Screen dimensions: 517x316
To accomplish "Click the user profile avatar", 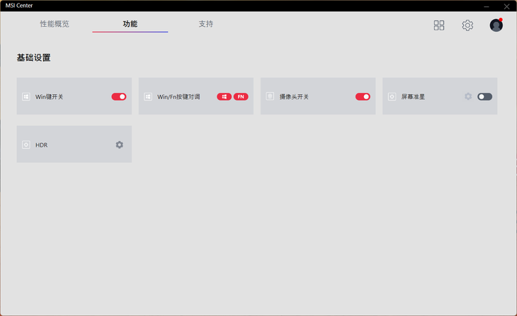I will click(x=496, y=26).
